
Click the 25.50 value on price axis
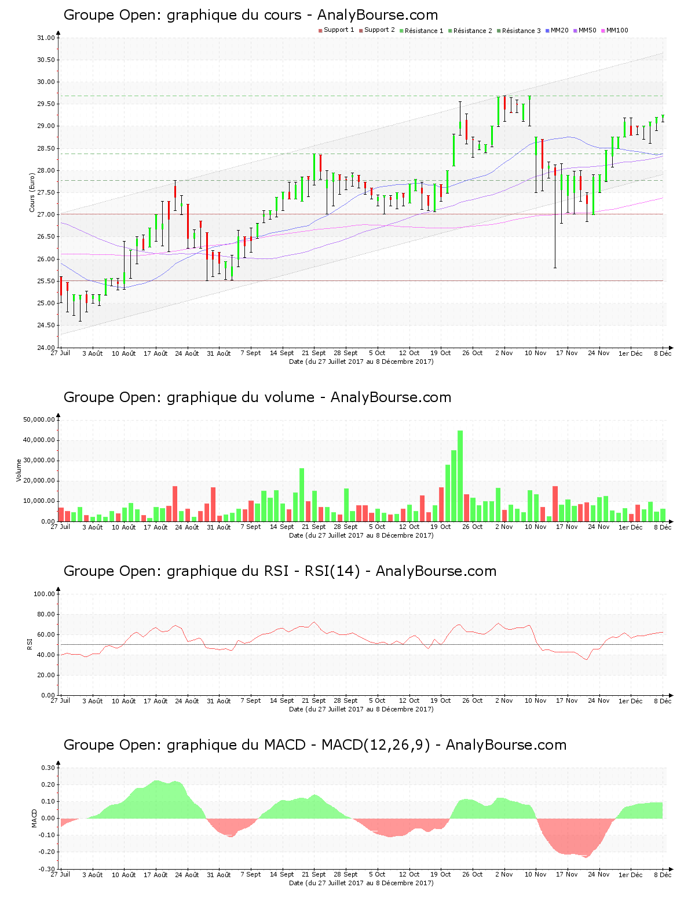point(46,282)
